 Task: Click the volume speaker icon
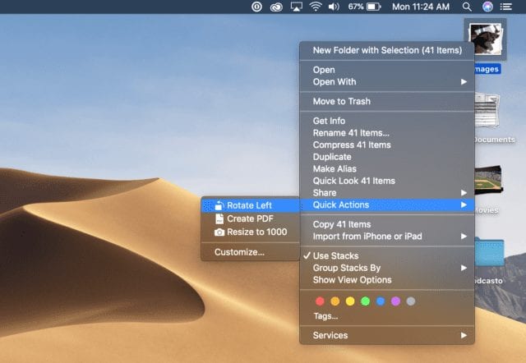(x=335, y=7)
